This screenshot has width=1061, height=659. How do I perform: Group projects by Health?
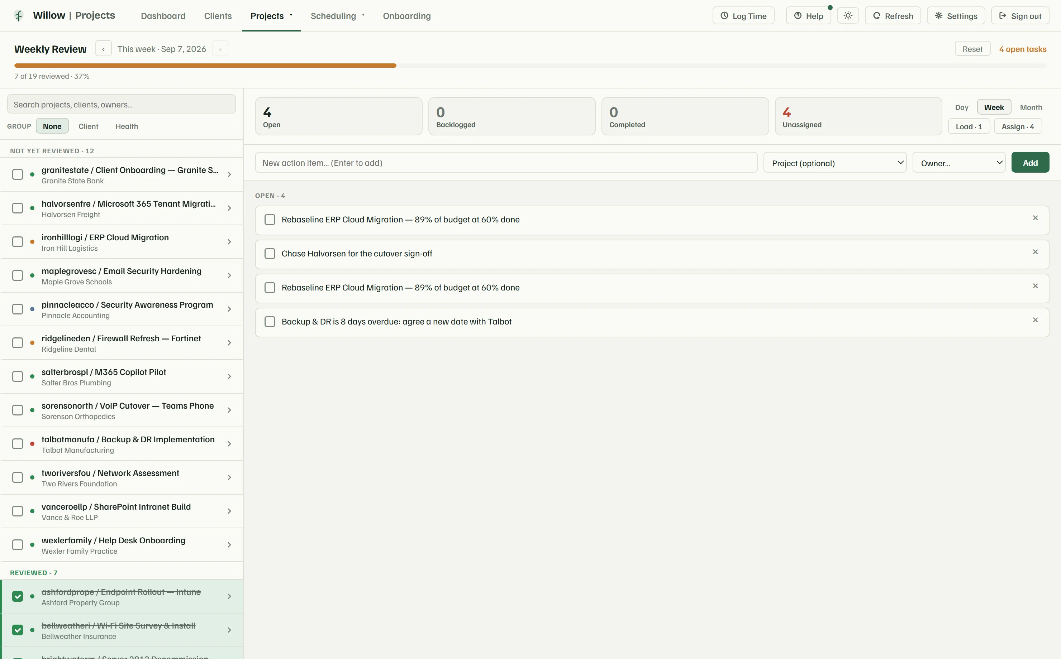(x=127, y=126)
